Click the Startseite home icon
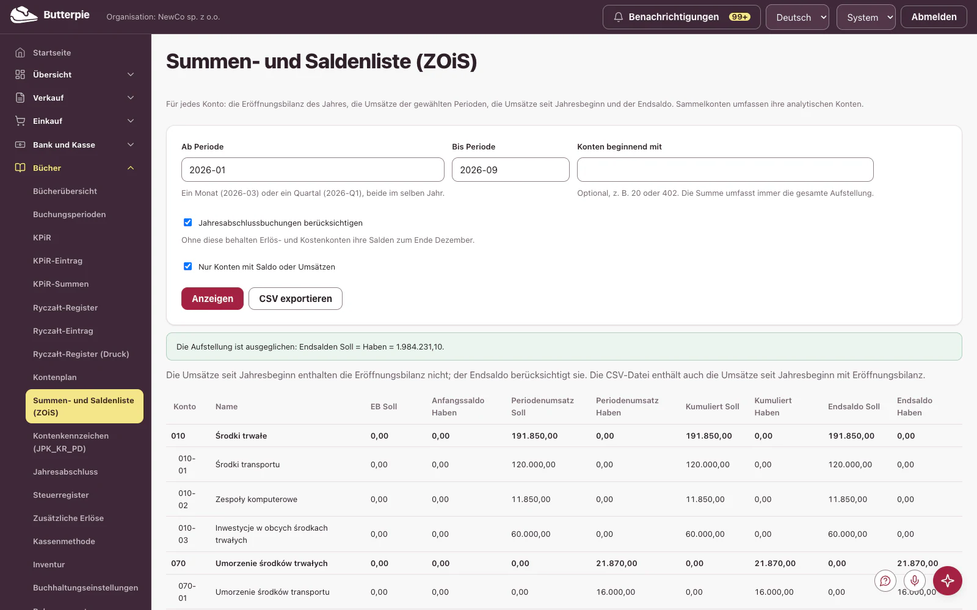This screenshot has height=610, width=977. point(20,52)
